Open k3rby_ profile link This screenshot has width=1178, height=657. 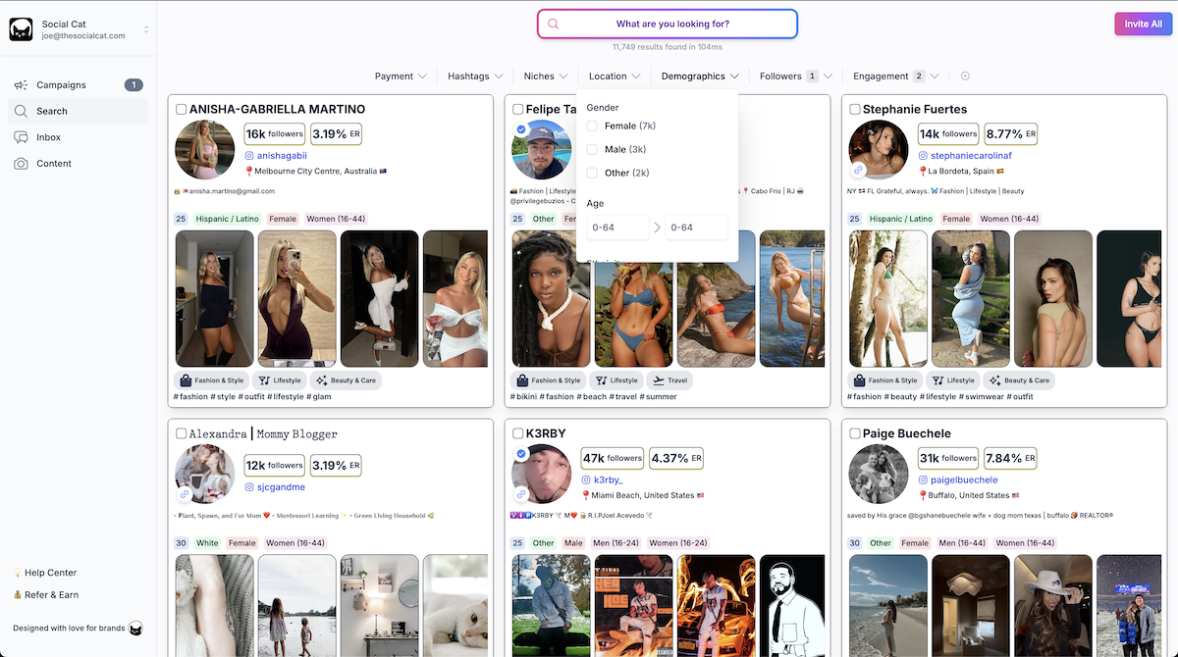609,480
